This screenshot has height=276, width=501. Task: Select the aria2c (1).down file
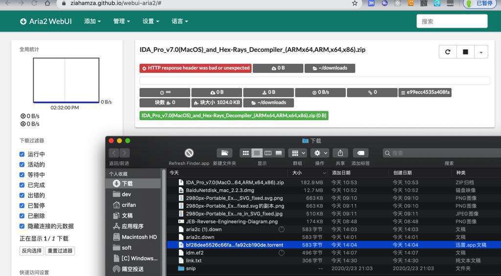[x=334, y=230]
